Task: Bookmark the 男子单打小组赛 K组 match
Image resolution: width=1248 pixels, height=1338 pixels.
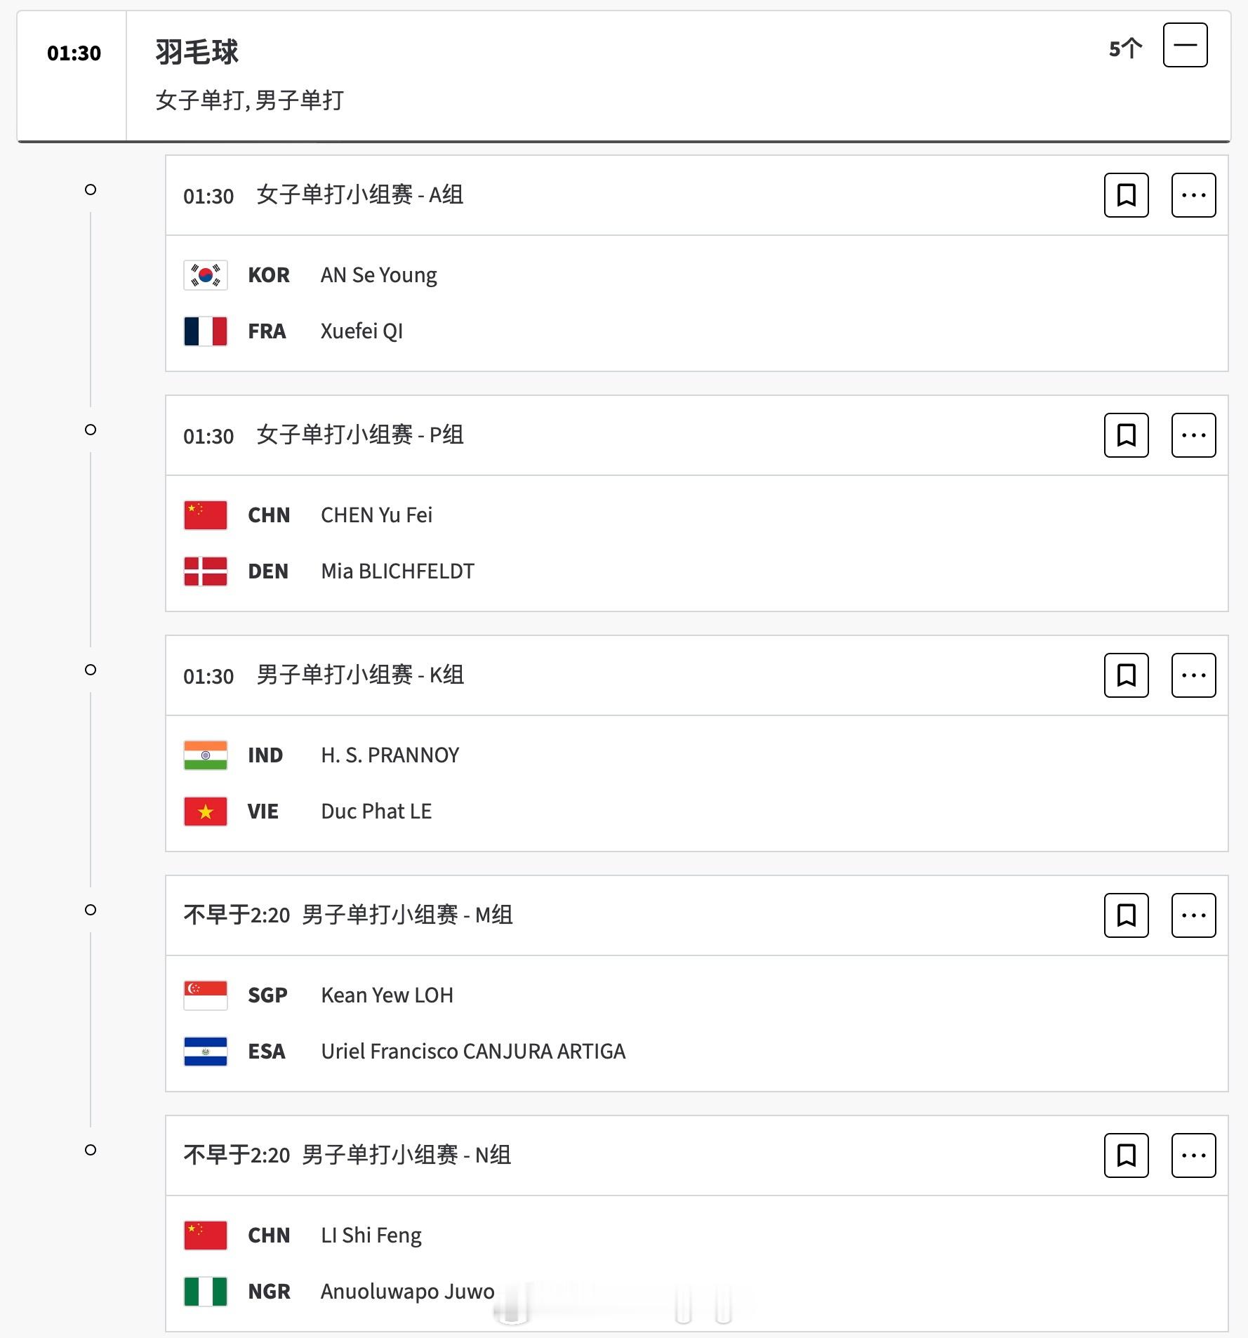Action: click(1126, 675)
